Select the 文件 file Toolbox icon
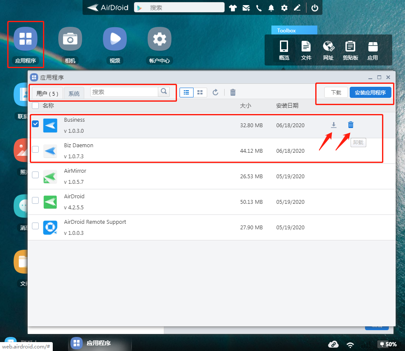 tap(306, 50)
